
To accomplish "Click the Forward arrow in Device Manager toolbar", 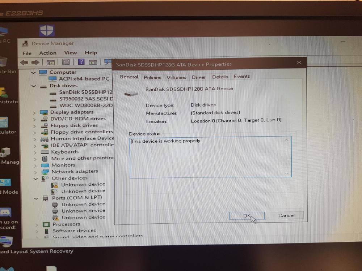I will pyautogui.click(x=35, y=62).
